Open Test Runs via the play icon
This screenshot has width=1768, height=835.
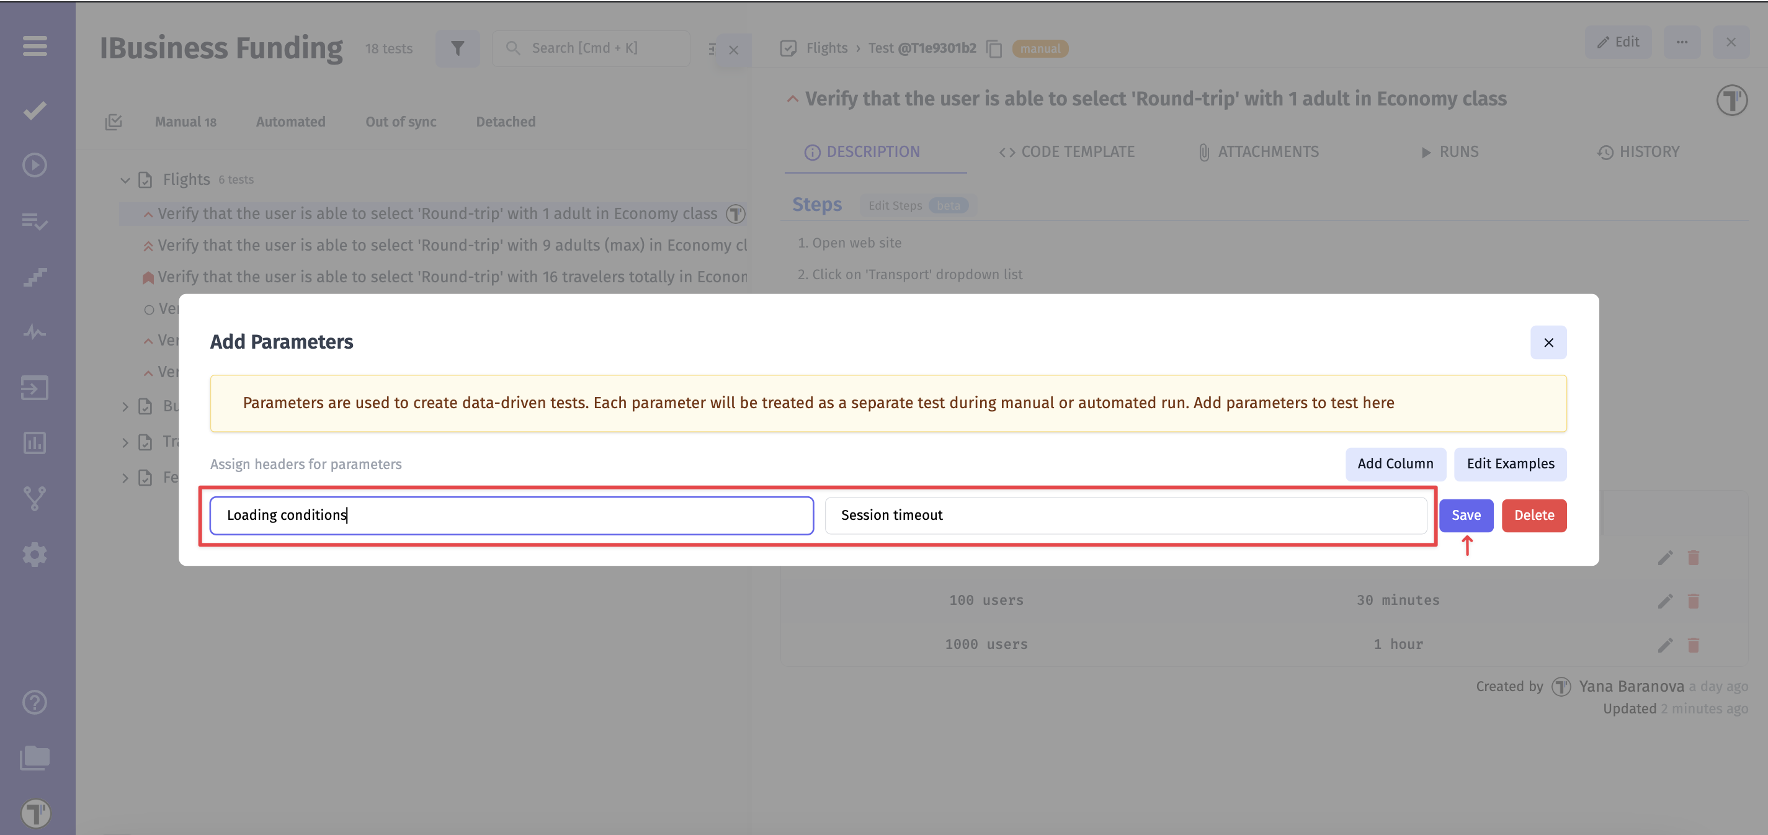point(33,166)
